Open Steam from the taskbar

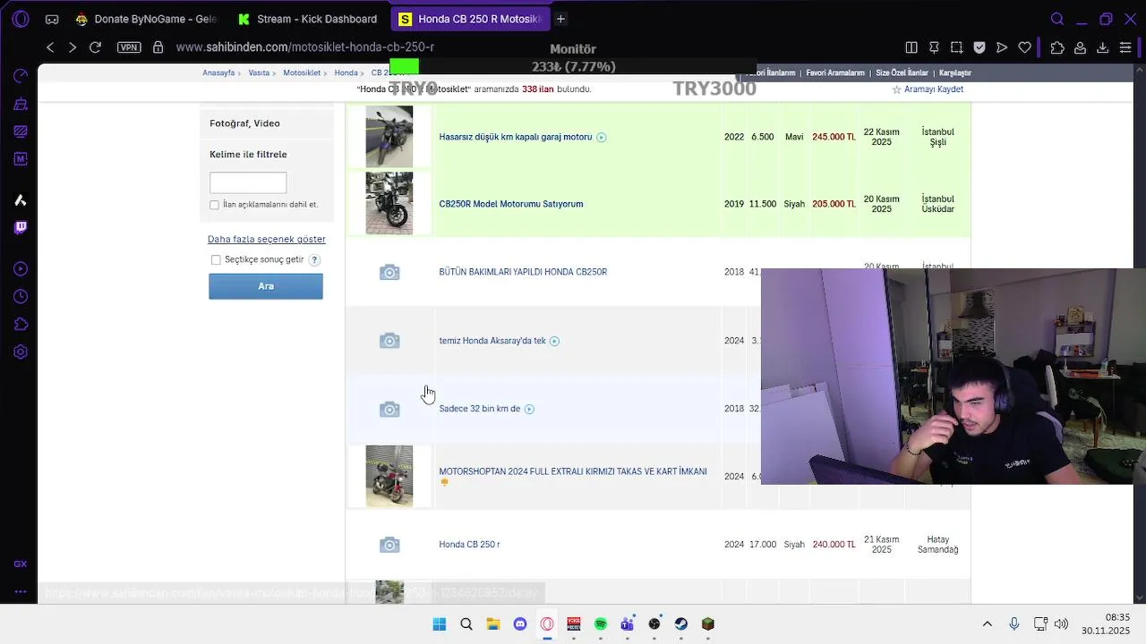681,624
